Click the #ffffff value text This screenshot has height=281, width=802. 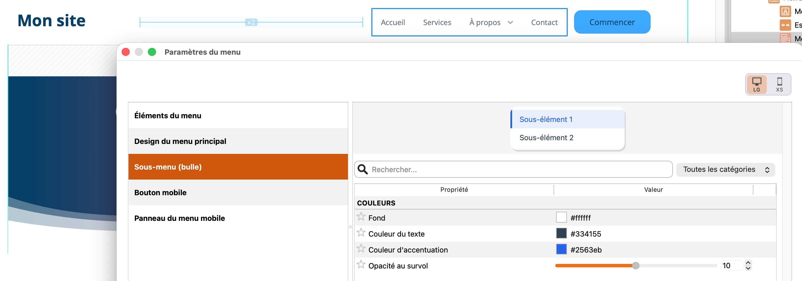tap(580, 218)
